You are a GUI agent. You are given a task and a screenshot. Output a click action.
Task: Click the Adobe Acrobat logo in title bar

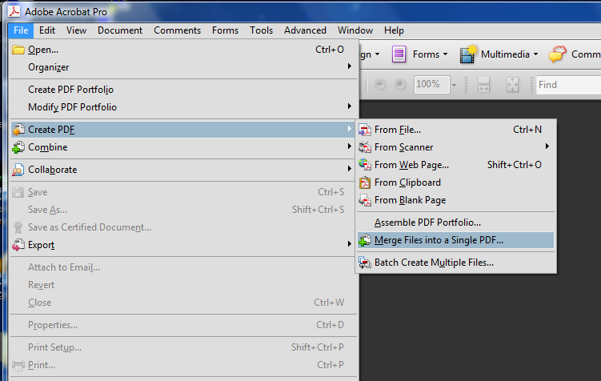click(x=14, y=11)
